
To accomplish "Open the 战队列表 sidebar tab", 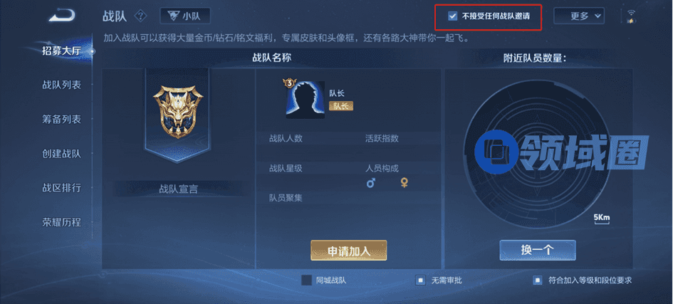I will click(x=61, y=85).
